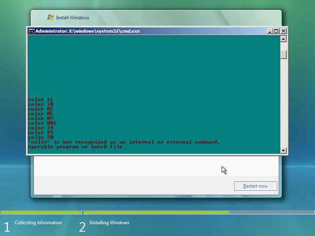Click the 'color 05' line
This screenshot has width=315, height=236.
[x=41, y=114]
